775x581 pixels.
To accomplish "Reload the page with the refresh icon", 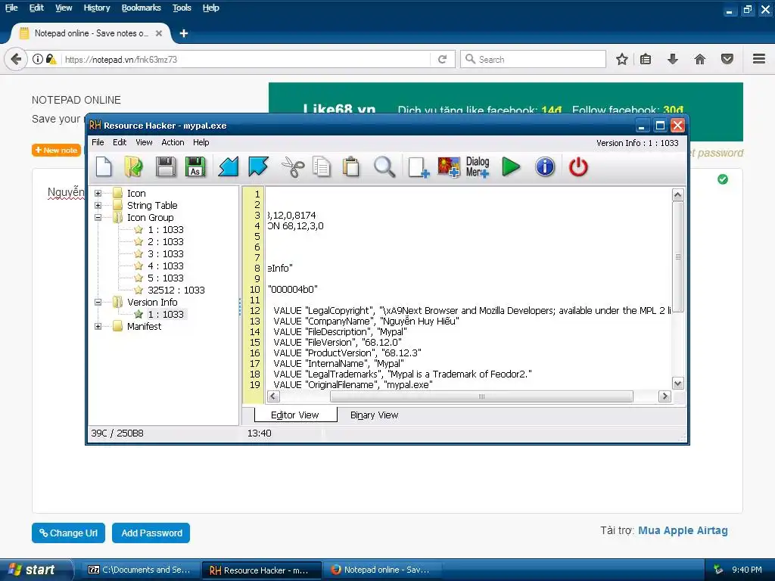I will point(442,59).
